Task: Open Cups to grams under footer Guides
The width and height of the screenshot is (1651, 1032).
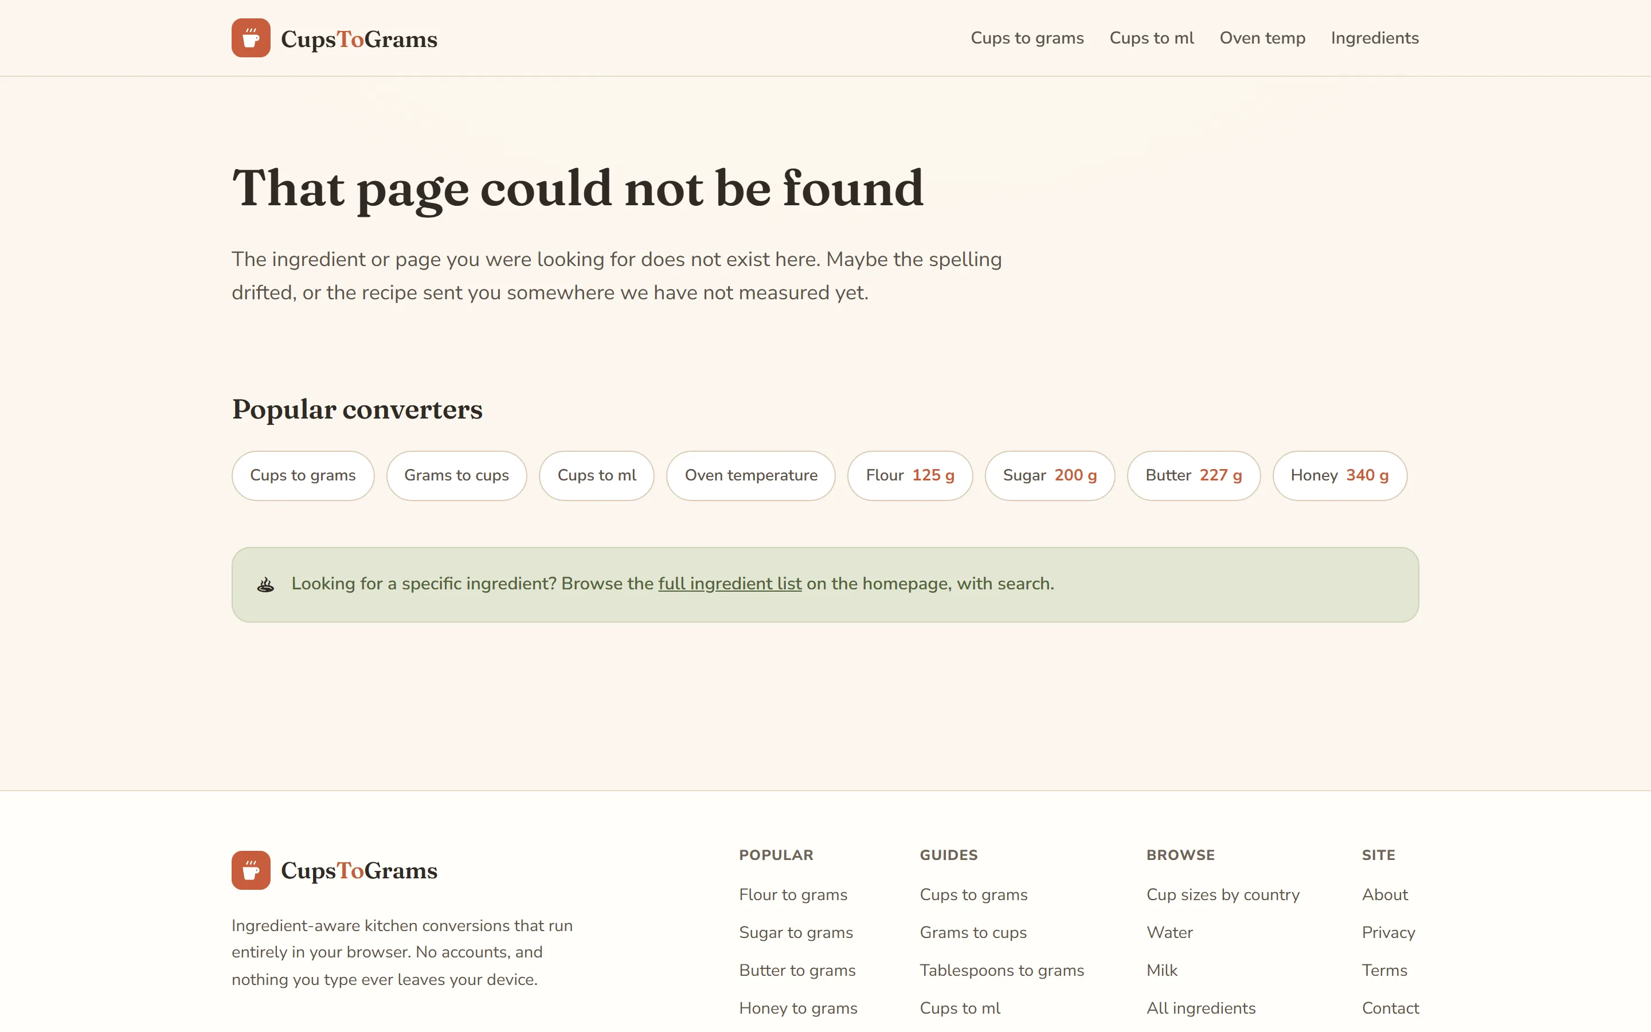Action: tap(973, 894)
